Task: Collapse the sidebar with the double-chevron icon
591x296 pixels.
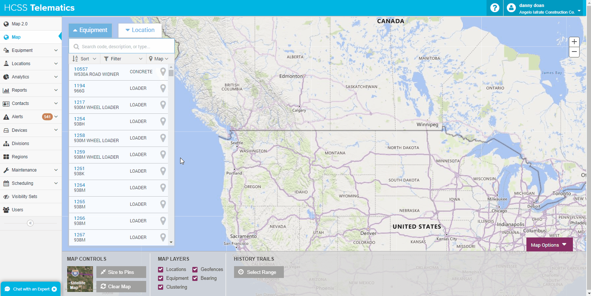Action: click(30, 223)
